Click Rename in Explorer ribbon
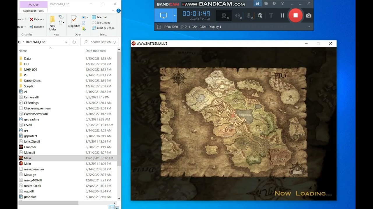The image size is (373, 209). 36,27
